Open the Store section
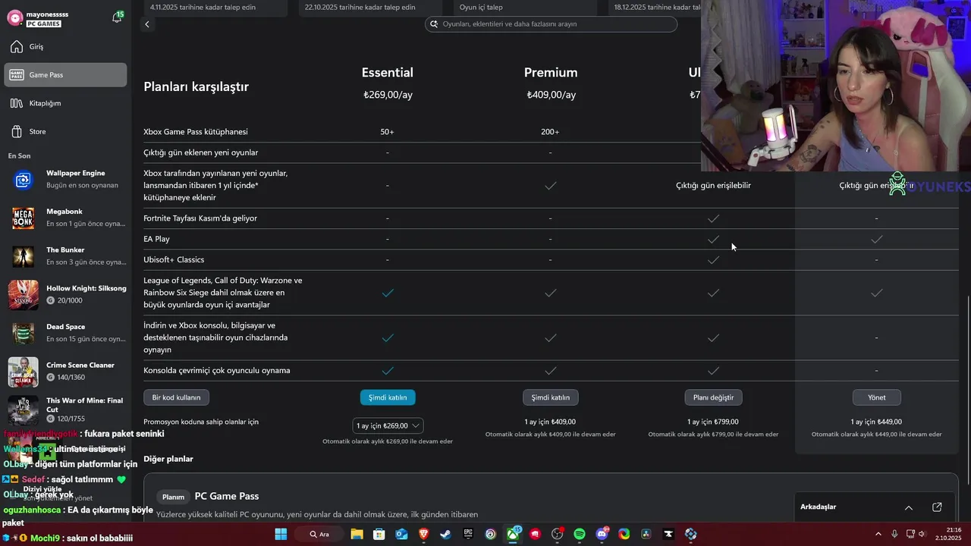The height and width of the screenshot is (546, 971). tap(65, 131)
